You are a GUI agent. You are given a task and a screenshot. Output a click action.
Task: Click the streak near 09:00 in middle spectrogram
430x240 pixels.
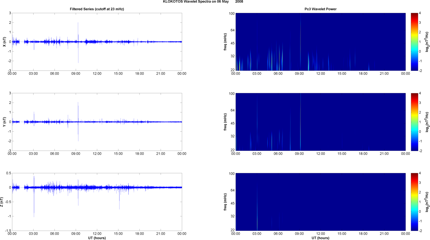click(300, 122)
